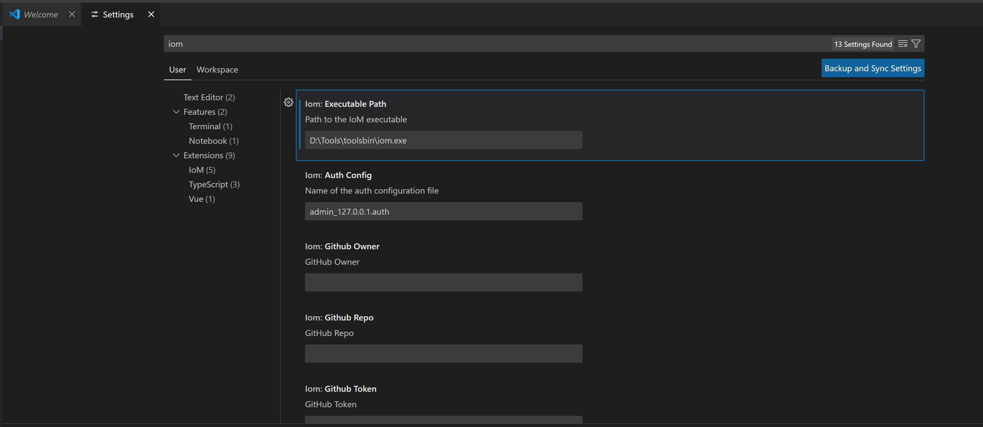The width and height of the screenshot is (983, 427).
Task: Click Backup and Sync Settings button
Action: point(873,68)
